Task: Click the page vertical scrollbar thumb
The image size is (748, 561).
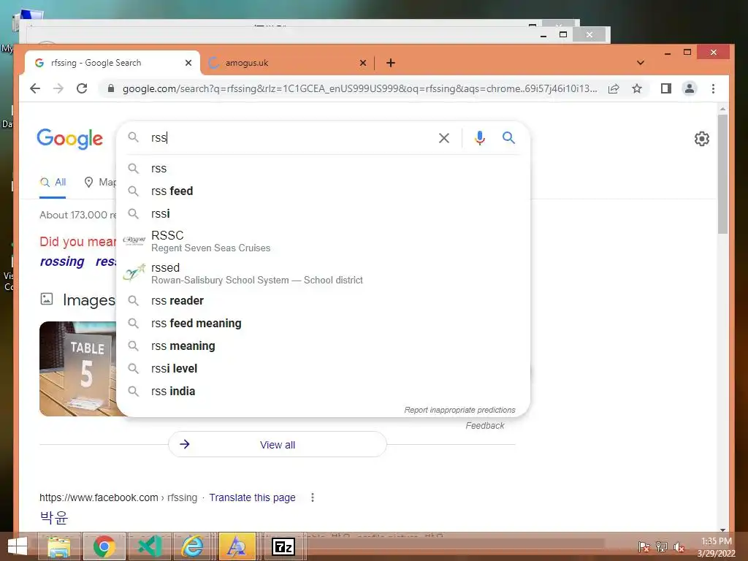Action: click(x=722, y=174)
